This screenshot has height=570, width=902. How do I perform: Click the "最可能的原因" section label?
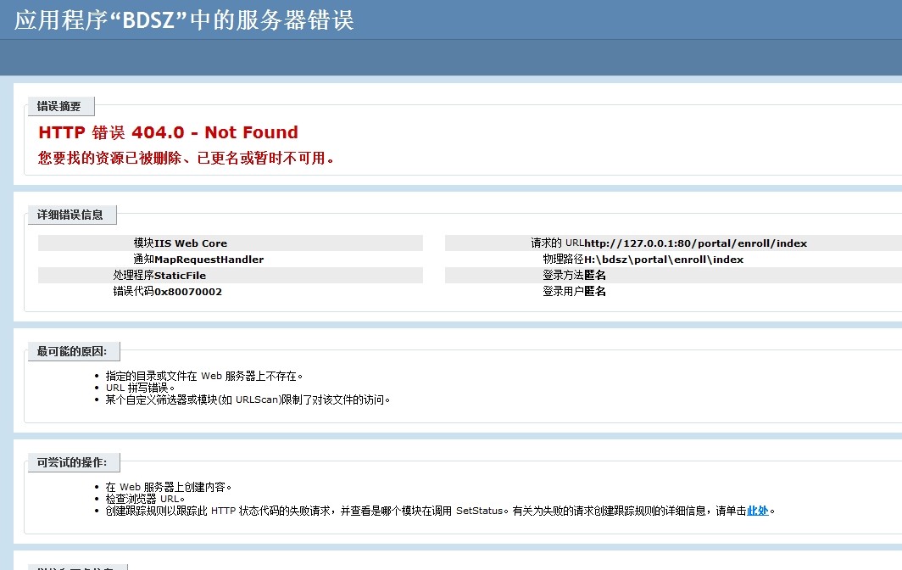pos(72,351)
